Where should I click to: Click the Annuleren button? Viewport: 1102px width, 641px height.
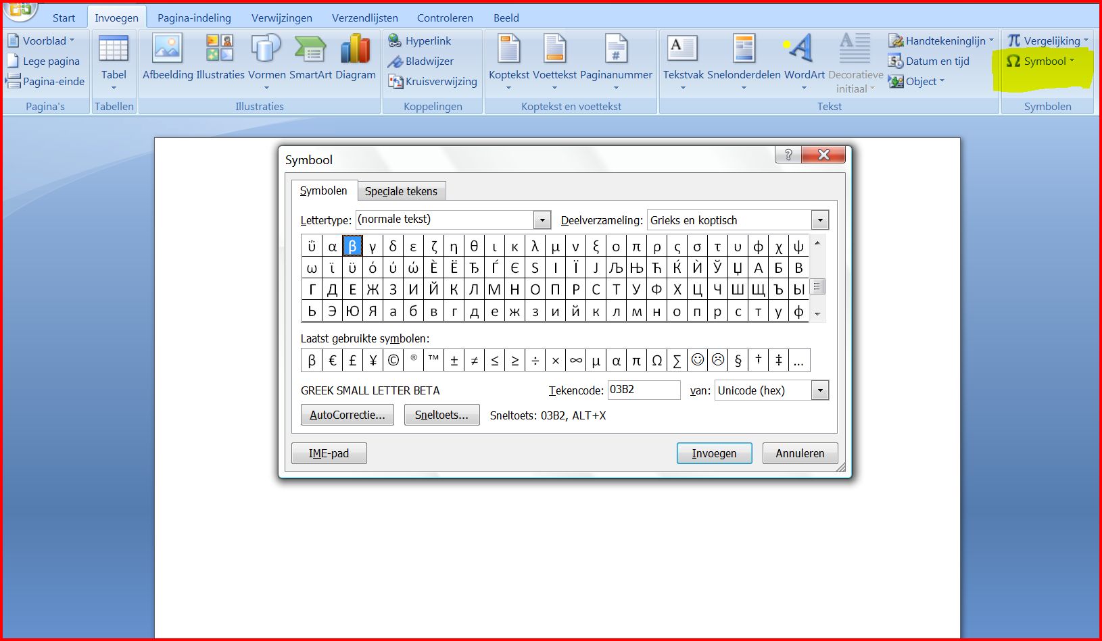(800, 453)
